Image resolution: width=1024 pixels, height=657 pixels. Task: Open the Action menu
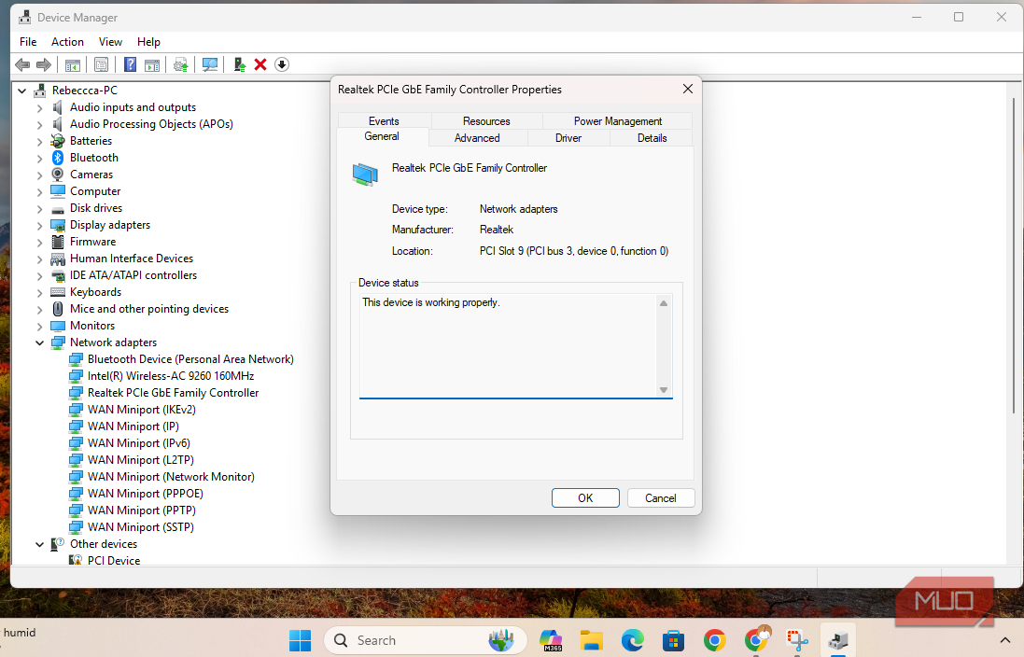click(x=67, y=42)
